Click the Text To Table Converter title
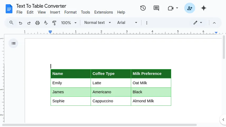 tap(41, 6)
